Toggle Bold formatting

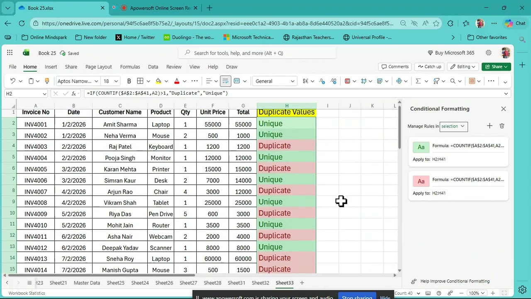coord(129,81)
